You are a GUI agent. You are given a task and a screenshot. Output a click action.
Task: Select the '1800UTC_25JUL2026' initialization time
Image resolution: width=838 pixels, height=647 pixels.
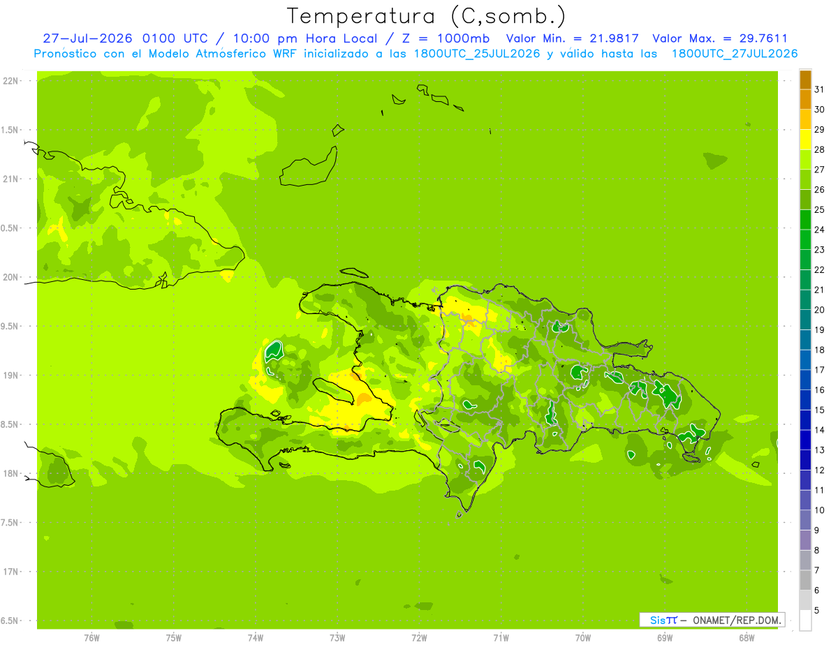[477, 54]
